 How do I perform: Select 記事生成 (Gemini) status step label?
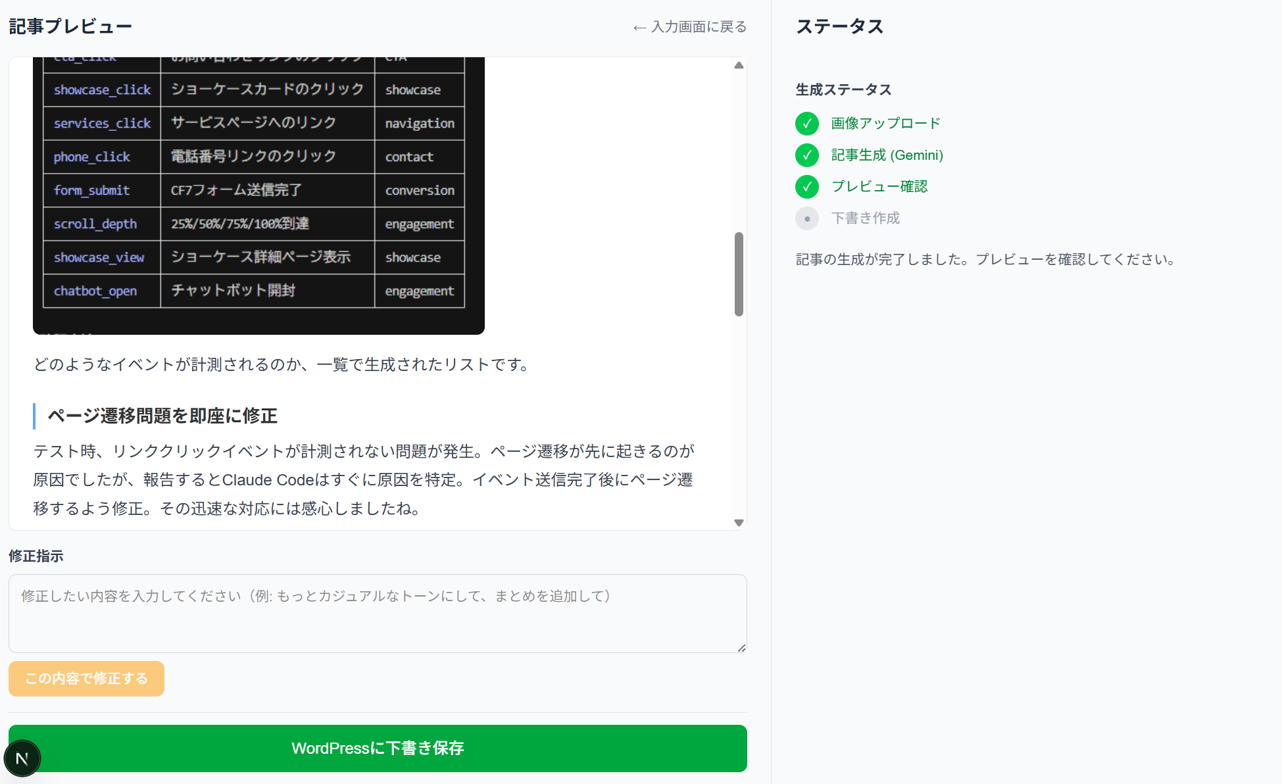point(887,155)
